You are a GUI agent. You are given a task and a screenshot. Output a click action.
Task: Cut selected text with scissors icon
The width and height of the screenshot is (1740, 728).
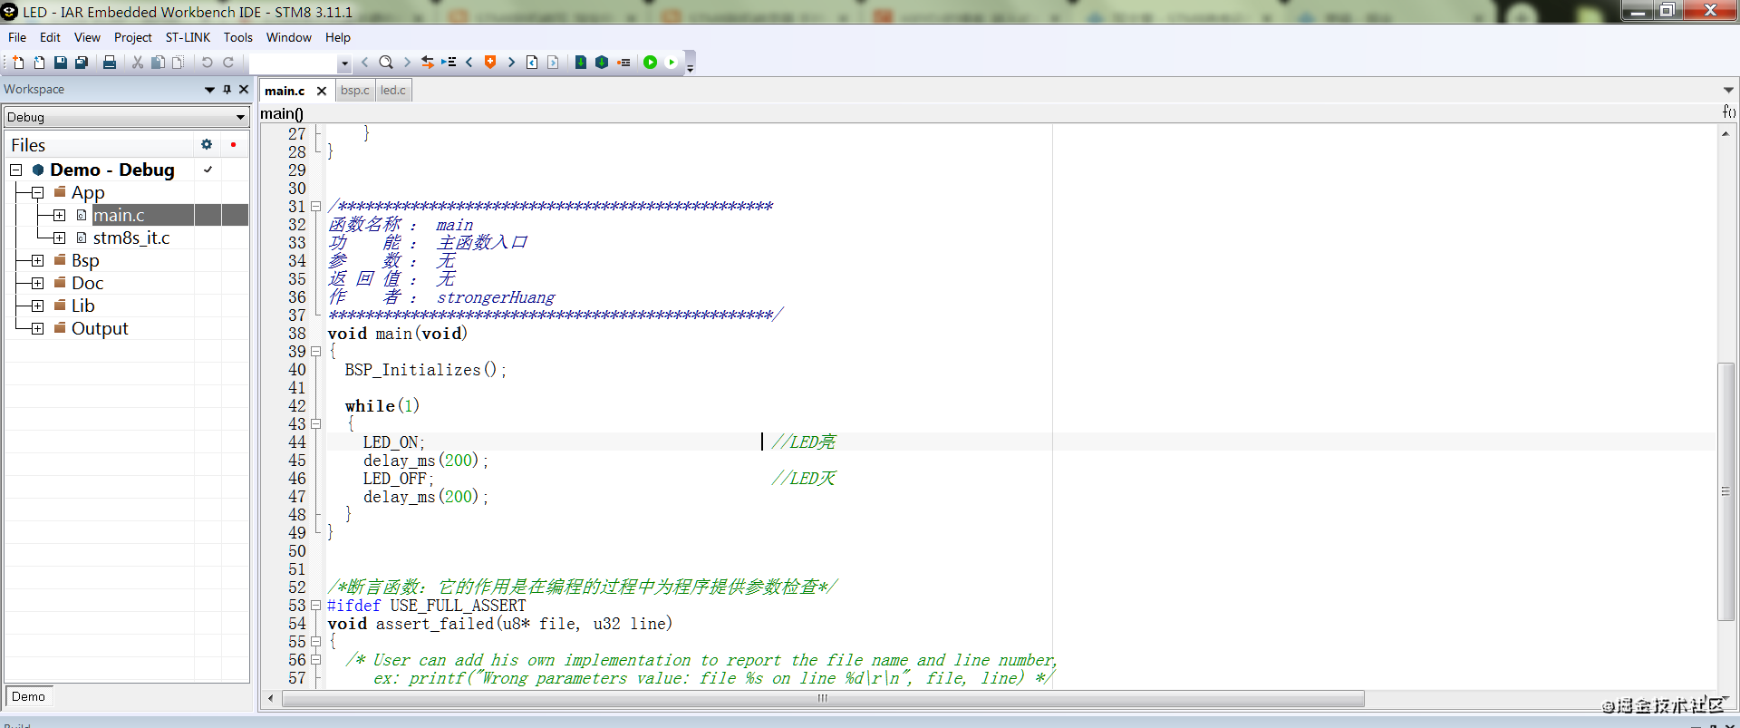tap(138, 63)
